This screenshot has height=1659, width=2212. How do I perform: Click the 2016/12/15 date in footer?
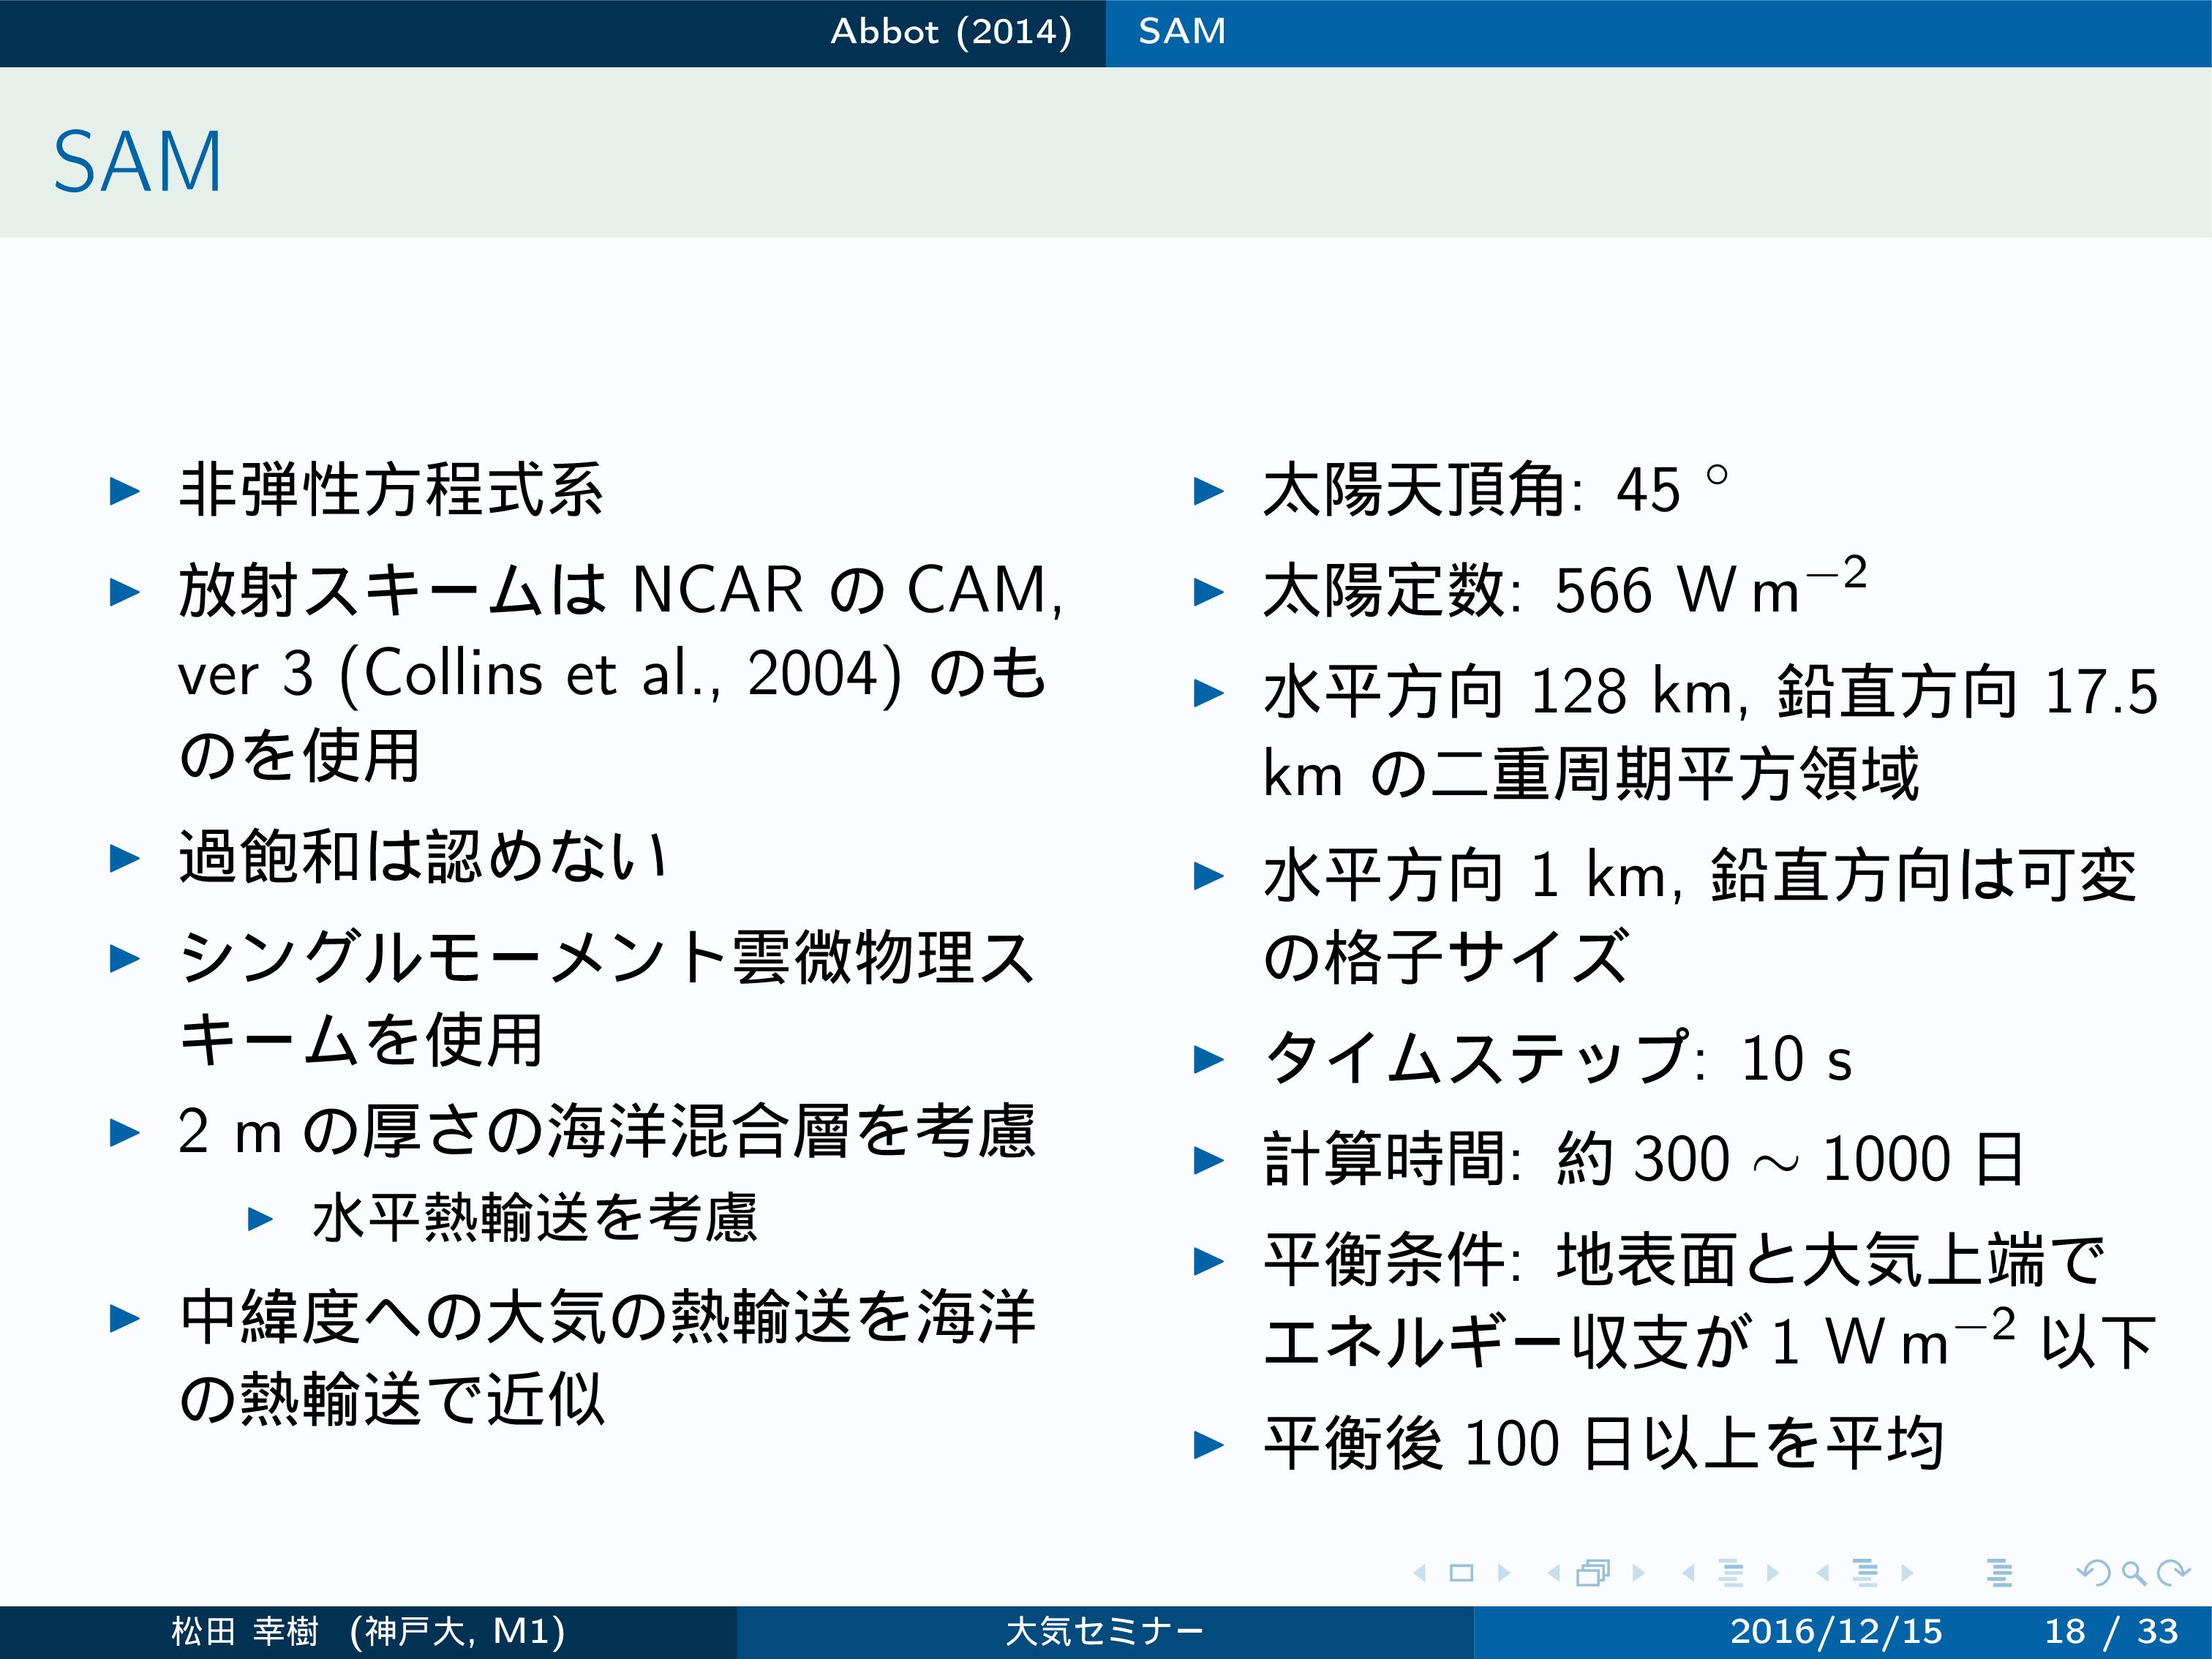[x=1836, y=1631]
